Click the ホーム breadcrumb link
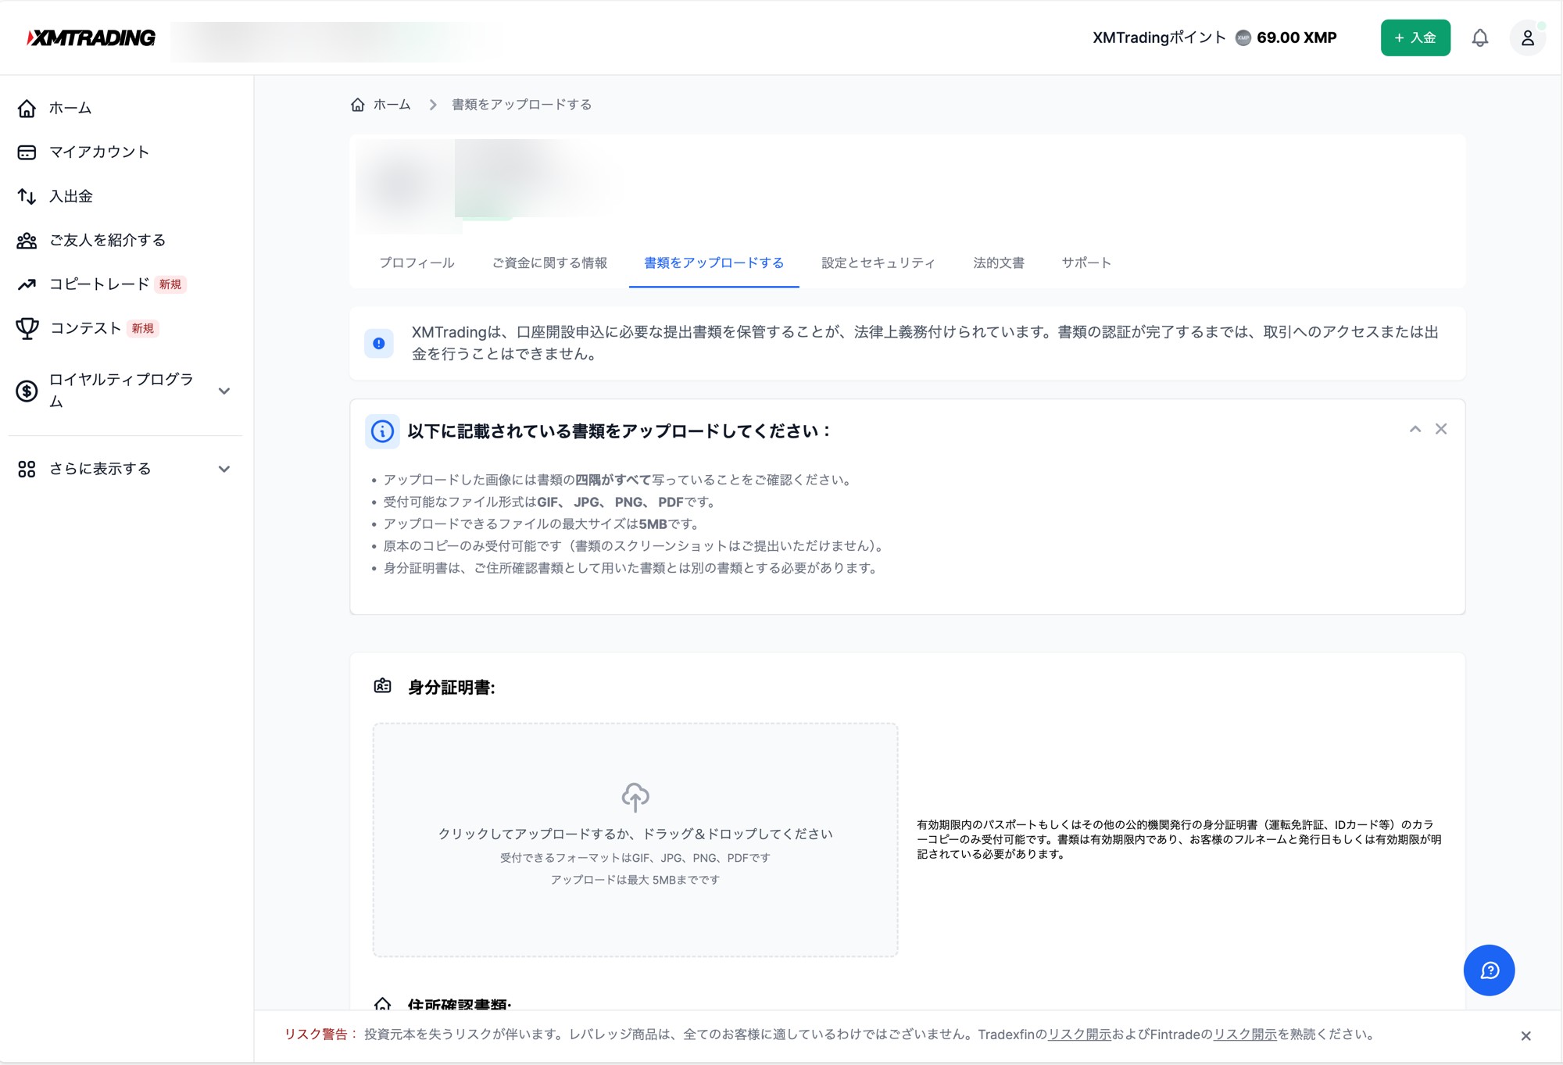1563x1065 pixels. pos(392,105)
